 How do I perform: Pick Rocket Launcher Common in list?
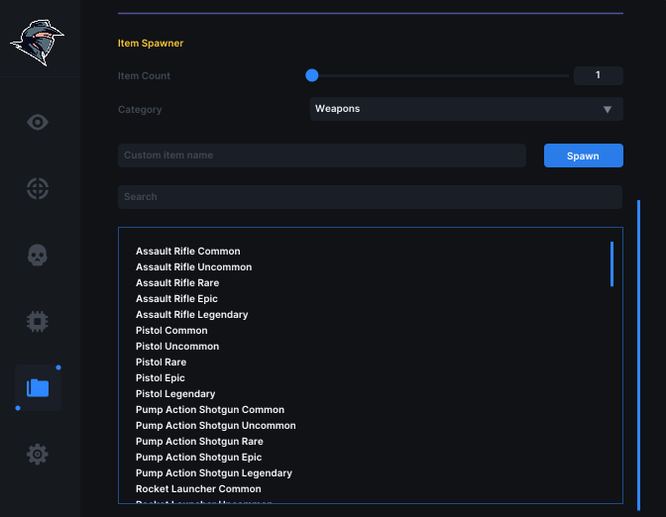198,489
